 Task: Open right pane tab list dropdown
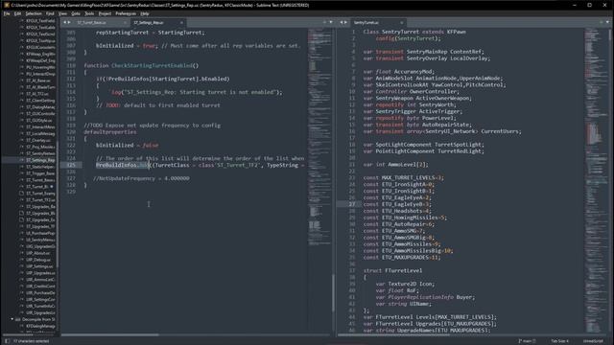607,22
